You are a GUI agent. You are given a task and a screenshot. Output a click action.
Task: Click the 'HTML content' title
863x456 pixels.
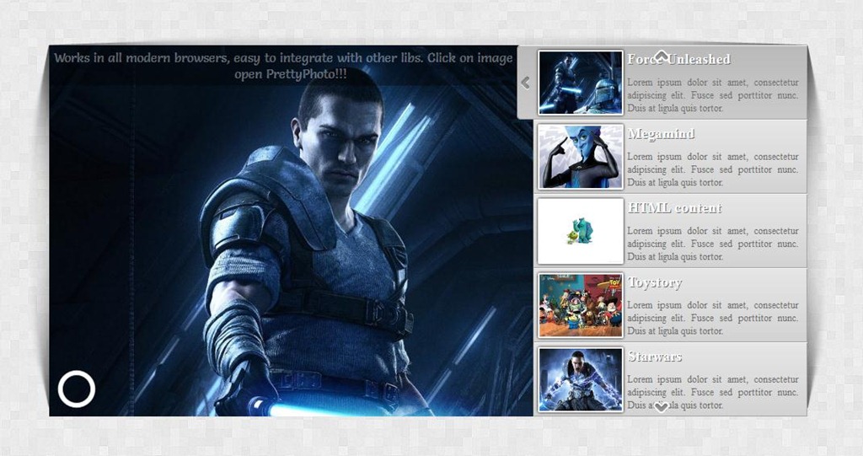675,207
